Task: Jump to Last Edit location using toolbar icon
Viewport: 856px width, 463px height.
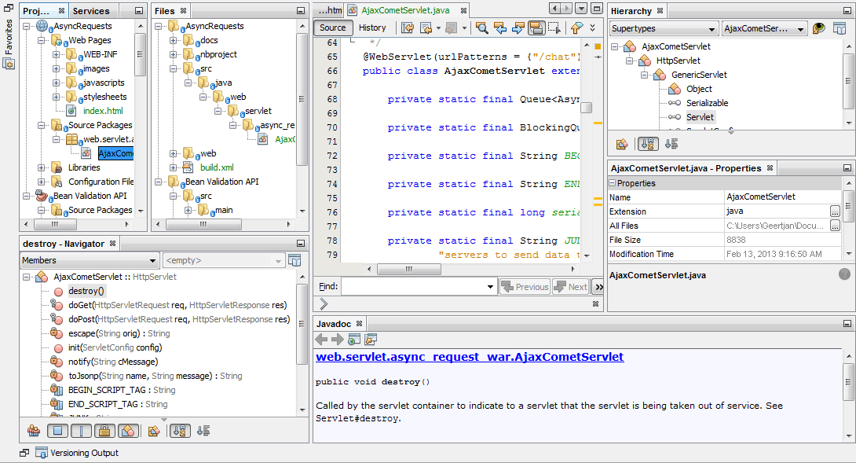Action: click(x=407, y=28)
